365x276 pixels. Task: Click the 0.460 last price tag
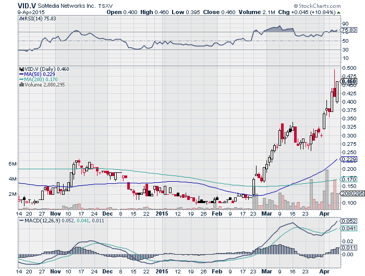pos(349,81)
